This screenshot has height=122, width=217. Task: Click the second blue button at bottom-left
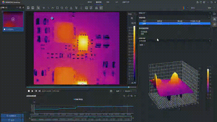coord(12,120)
